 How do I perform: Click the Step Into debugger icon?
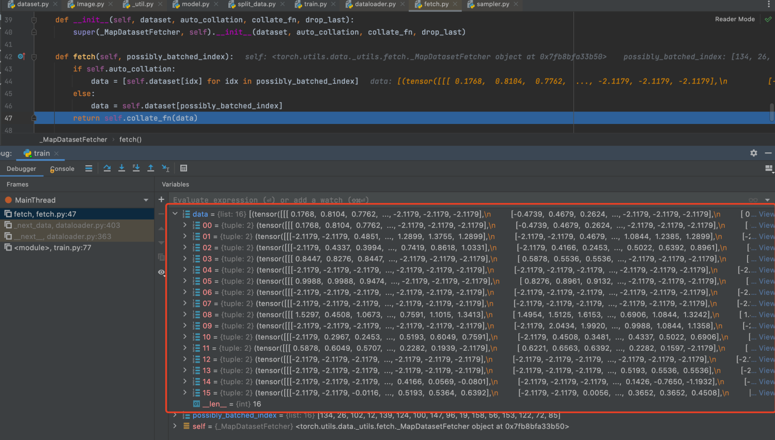[121, 168]
